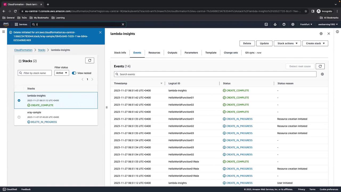The image size is (341, 192).
Task: Open the xray-sample stack entry
Action: (x=34, y=112)
